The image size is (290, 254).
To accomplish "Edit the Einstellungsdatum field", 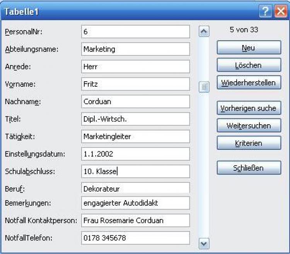I will click(135, 154).
